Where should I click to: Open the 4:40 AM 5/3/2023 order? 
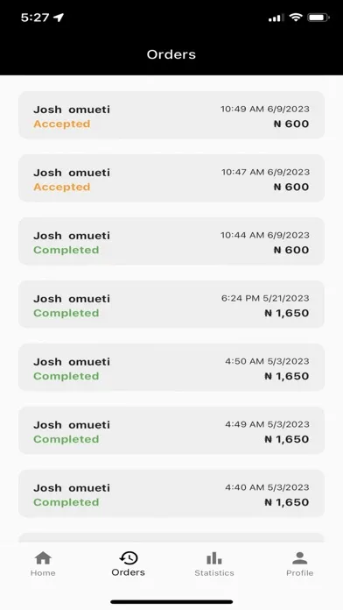[171, 493]
